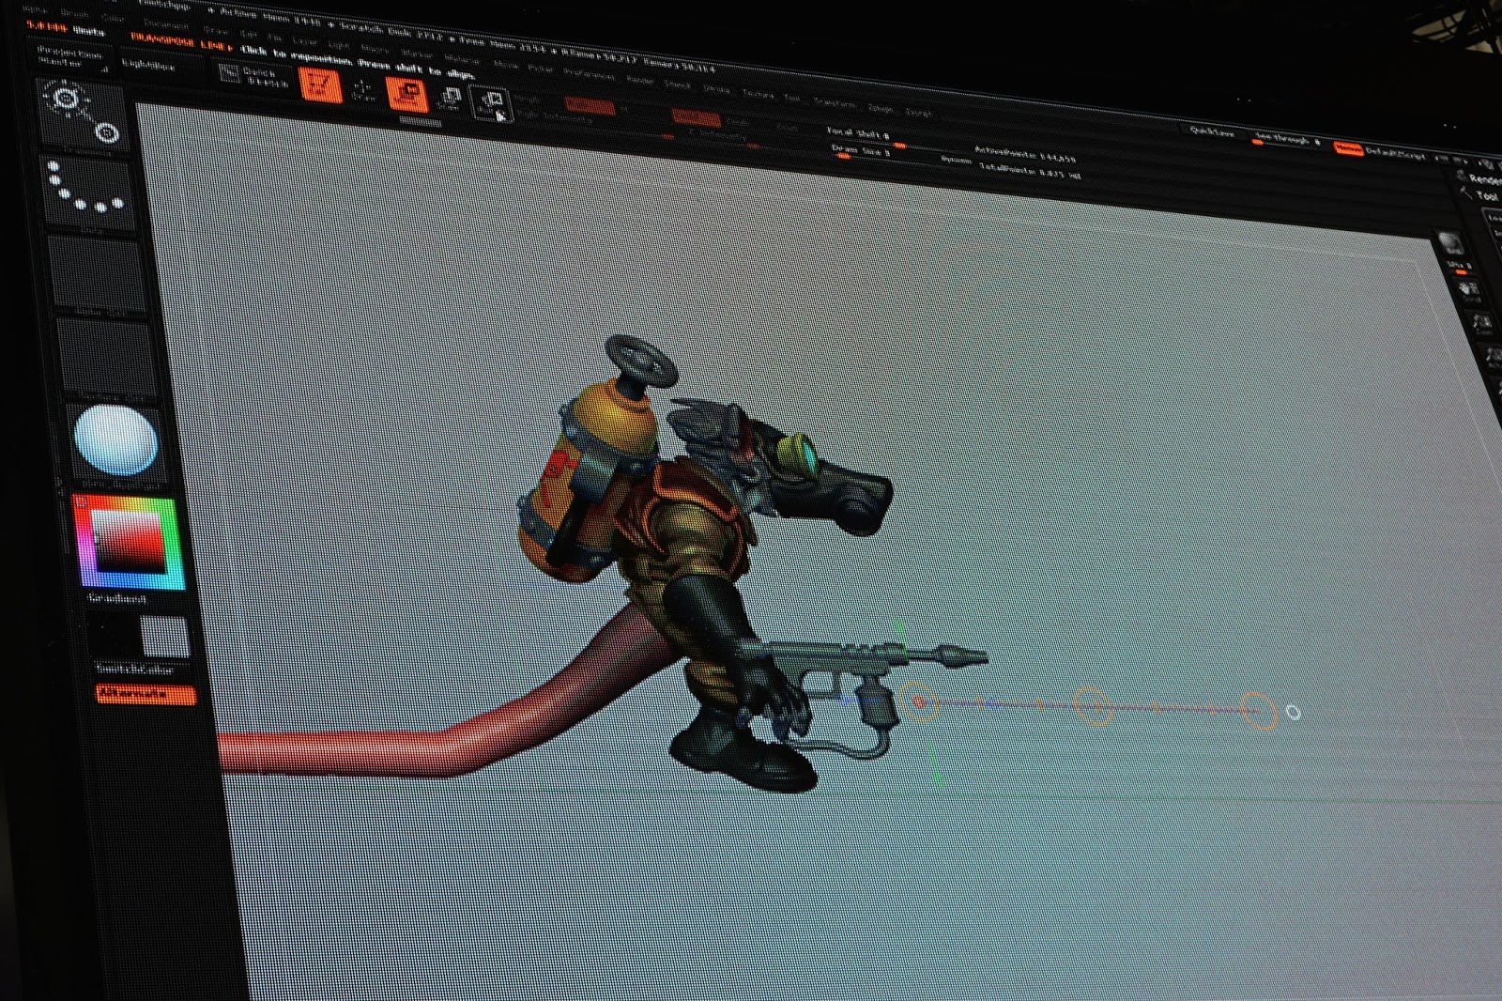Open the Texture menu in the menu bar
The height and width of the screenshot is (1001, 1502).
pos(758,93)
